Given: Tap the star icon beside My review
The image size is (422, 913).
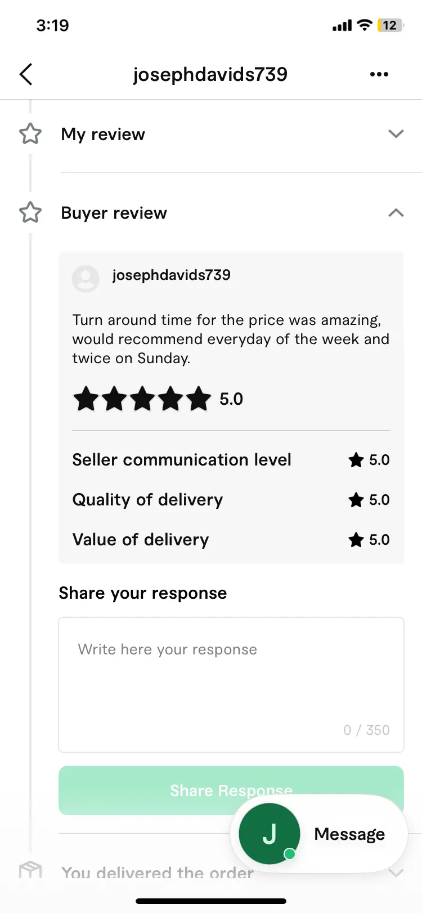Looking at the screenshot, I should click(30, 134).
